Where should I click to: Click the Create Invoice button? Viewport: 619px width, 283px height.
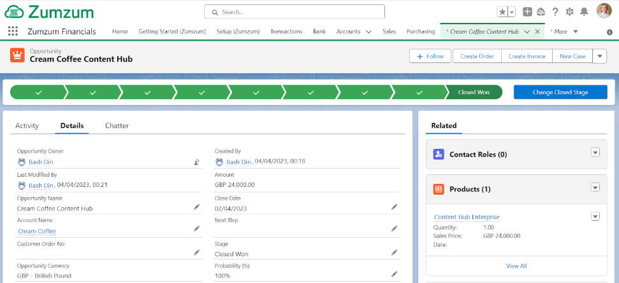pyautogui.click(x=527, y=57)
